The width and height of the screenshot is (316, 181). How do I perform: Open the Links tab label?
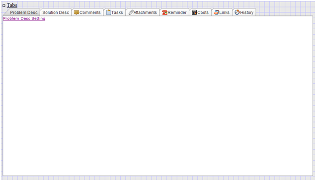[224, 12]
